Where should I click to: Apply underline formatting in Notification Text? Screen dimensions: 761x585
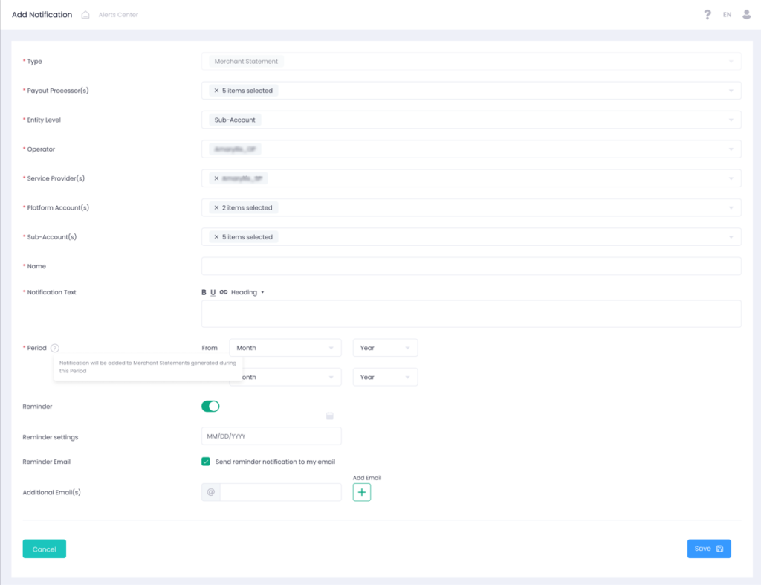[x=213, y=293]
